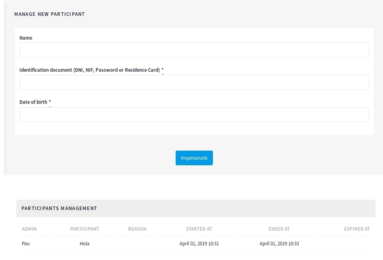Click the Name field label
The height and width of the screenshot is (260, 383).
pos(26,38)
